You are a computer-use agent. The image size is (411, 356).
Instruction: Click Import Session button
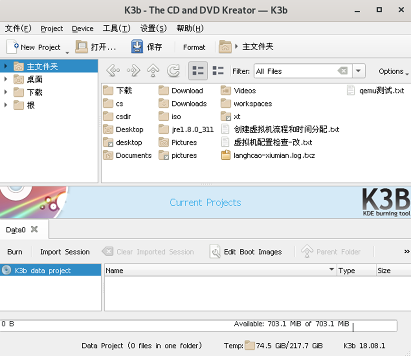(65, 251)
